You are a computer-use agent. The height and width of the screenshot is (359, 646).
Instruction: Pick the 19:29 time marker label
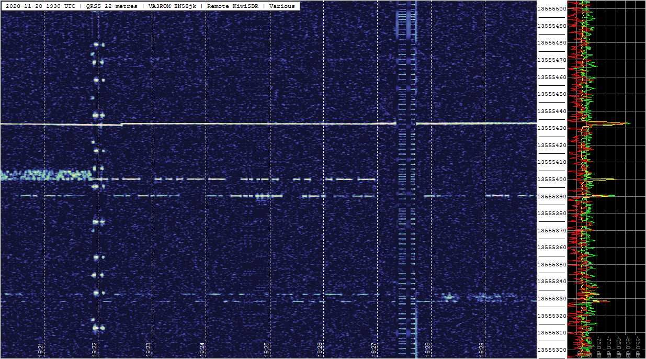(482, 349)
